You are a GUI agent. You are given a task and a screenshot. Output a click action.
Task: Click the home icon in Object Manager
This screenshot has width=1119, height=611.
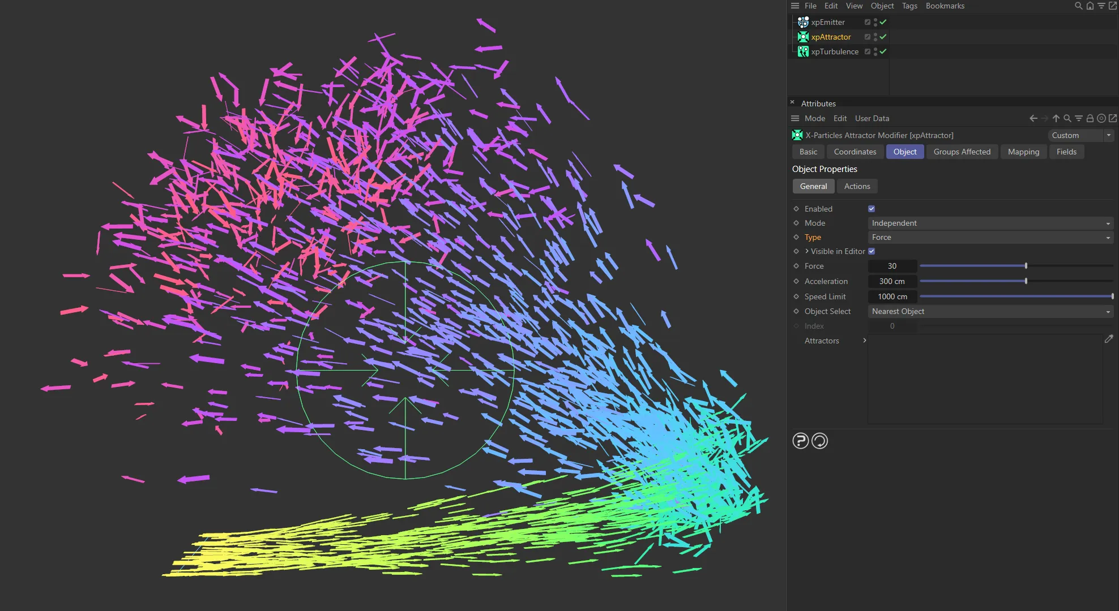coord(1090,6)
